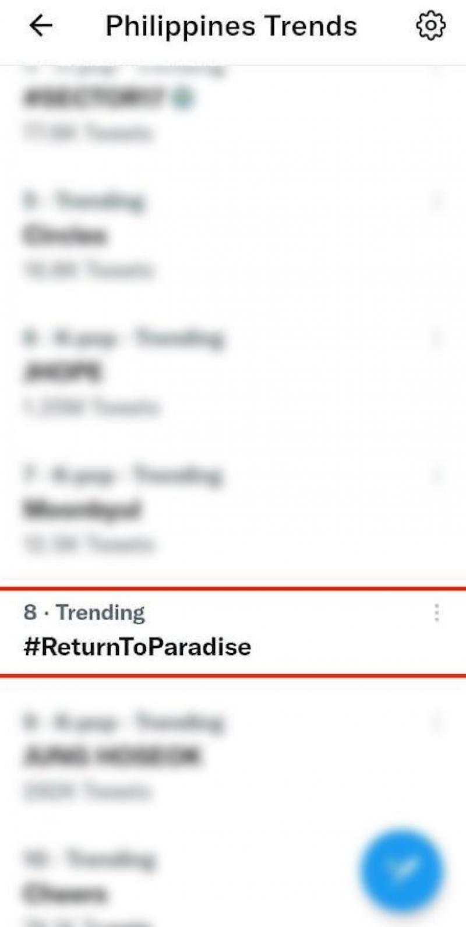466x927 pixels.
Task: Open more options for the fifth trend
Action: tap(436, 202)
